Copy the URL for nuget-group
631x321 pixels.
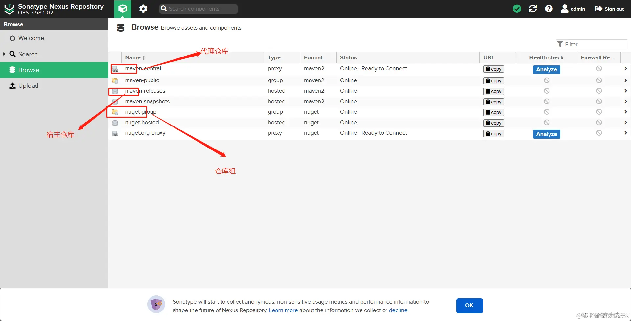click(x=494, y=112)
